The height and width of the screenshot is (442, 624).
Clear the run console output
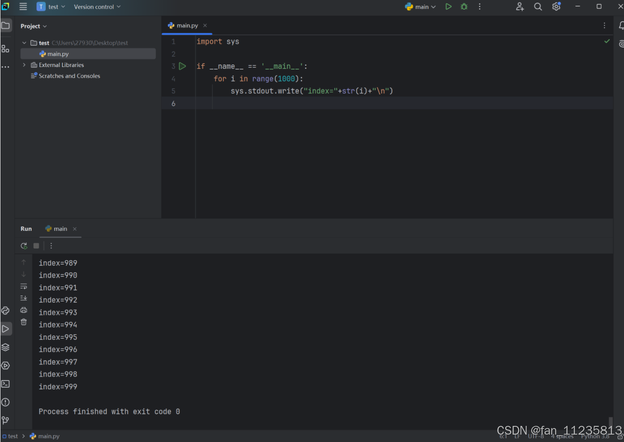tap(24, 322)
